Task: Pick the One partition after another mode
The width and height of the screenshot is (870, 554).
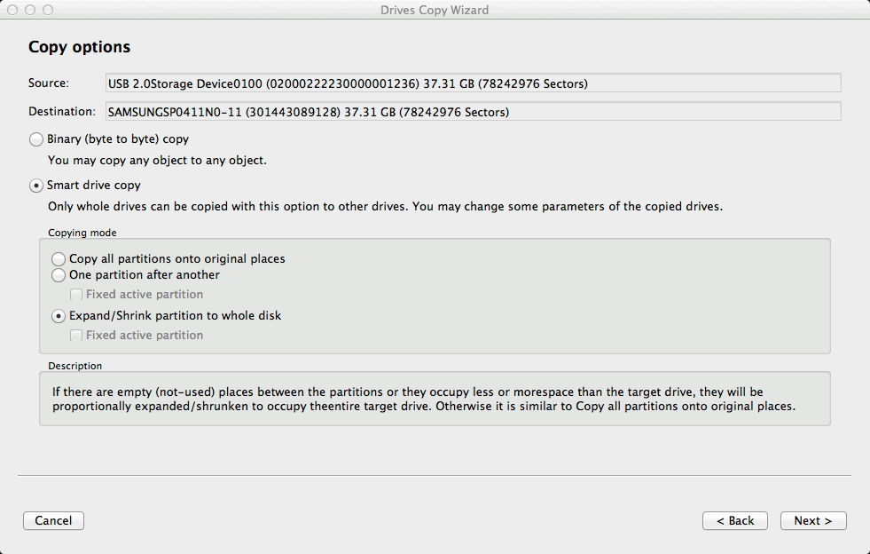Action: [x=59, y=275]
